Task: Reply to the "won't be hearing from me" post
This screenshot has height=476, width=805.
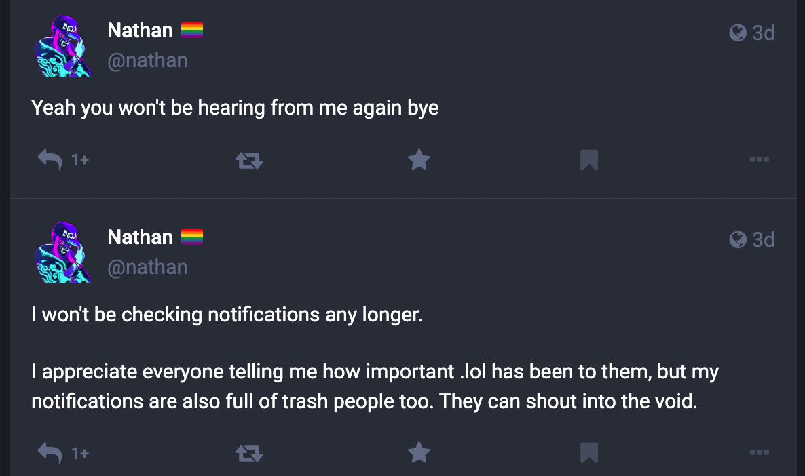Action: pyautogui.click(x=50, y=160)
